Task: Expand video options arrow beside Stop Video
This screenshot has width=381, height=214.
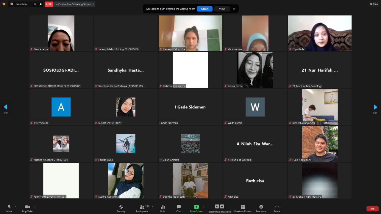Action: (x=35, y=207)
